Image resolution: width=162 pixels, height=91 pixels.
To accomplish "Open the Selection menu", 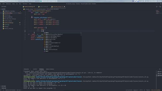I will (8, 4).
